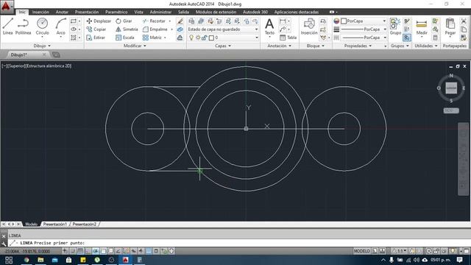Switch to the Presentación1 layout tab
The width and height of the screenshot is (471, 265).
54,224
